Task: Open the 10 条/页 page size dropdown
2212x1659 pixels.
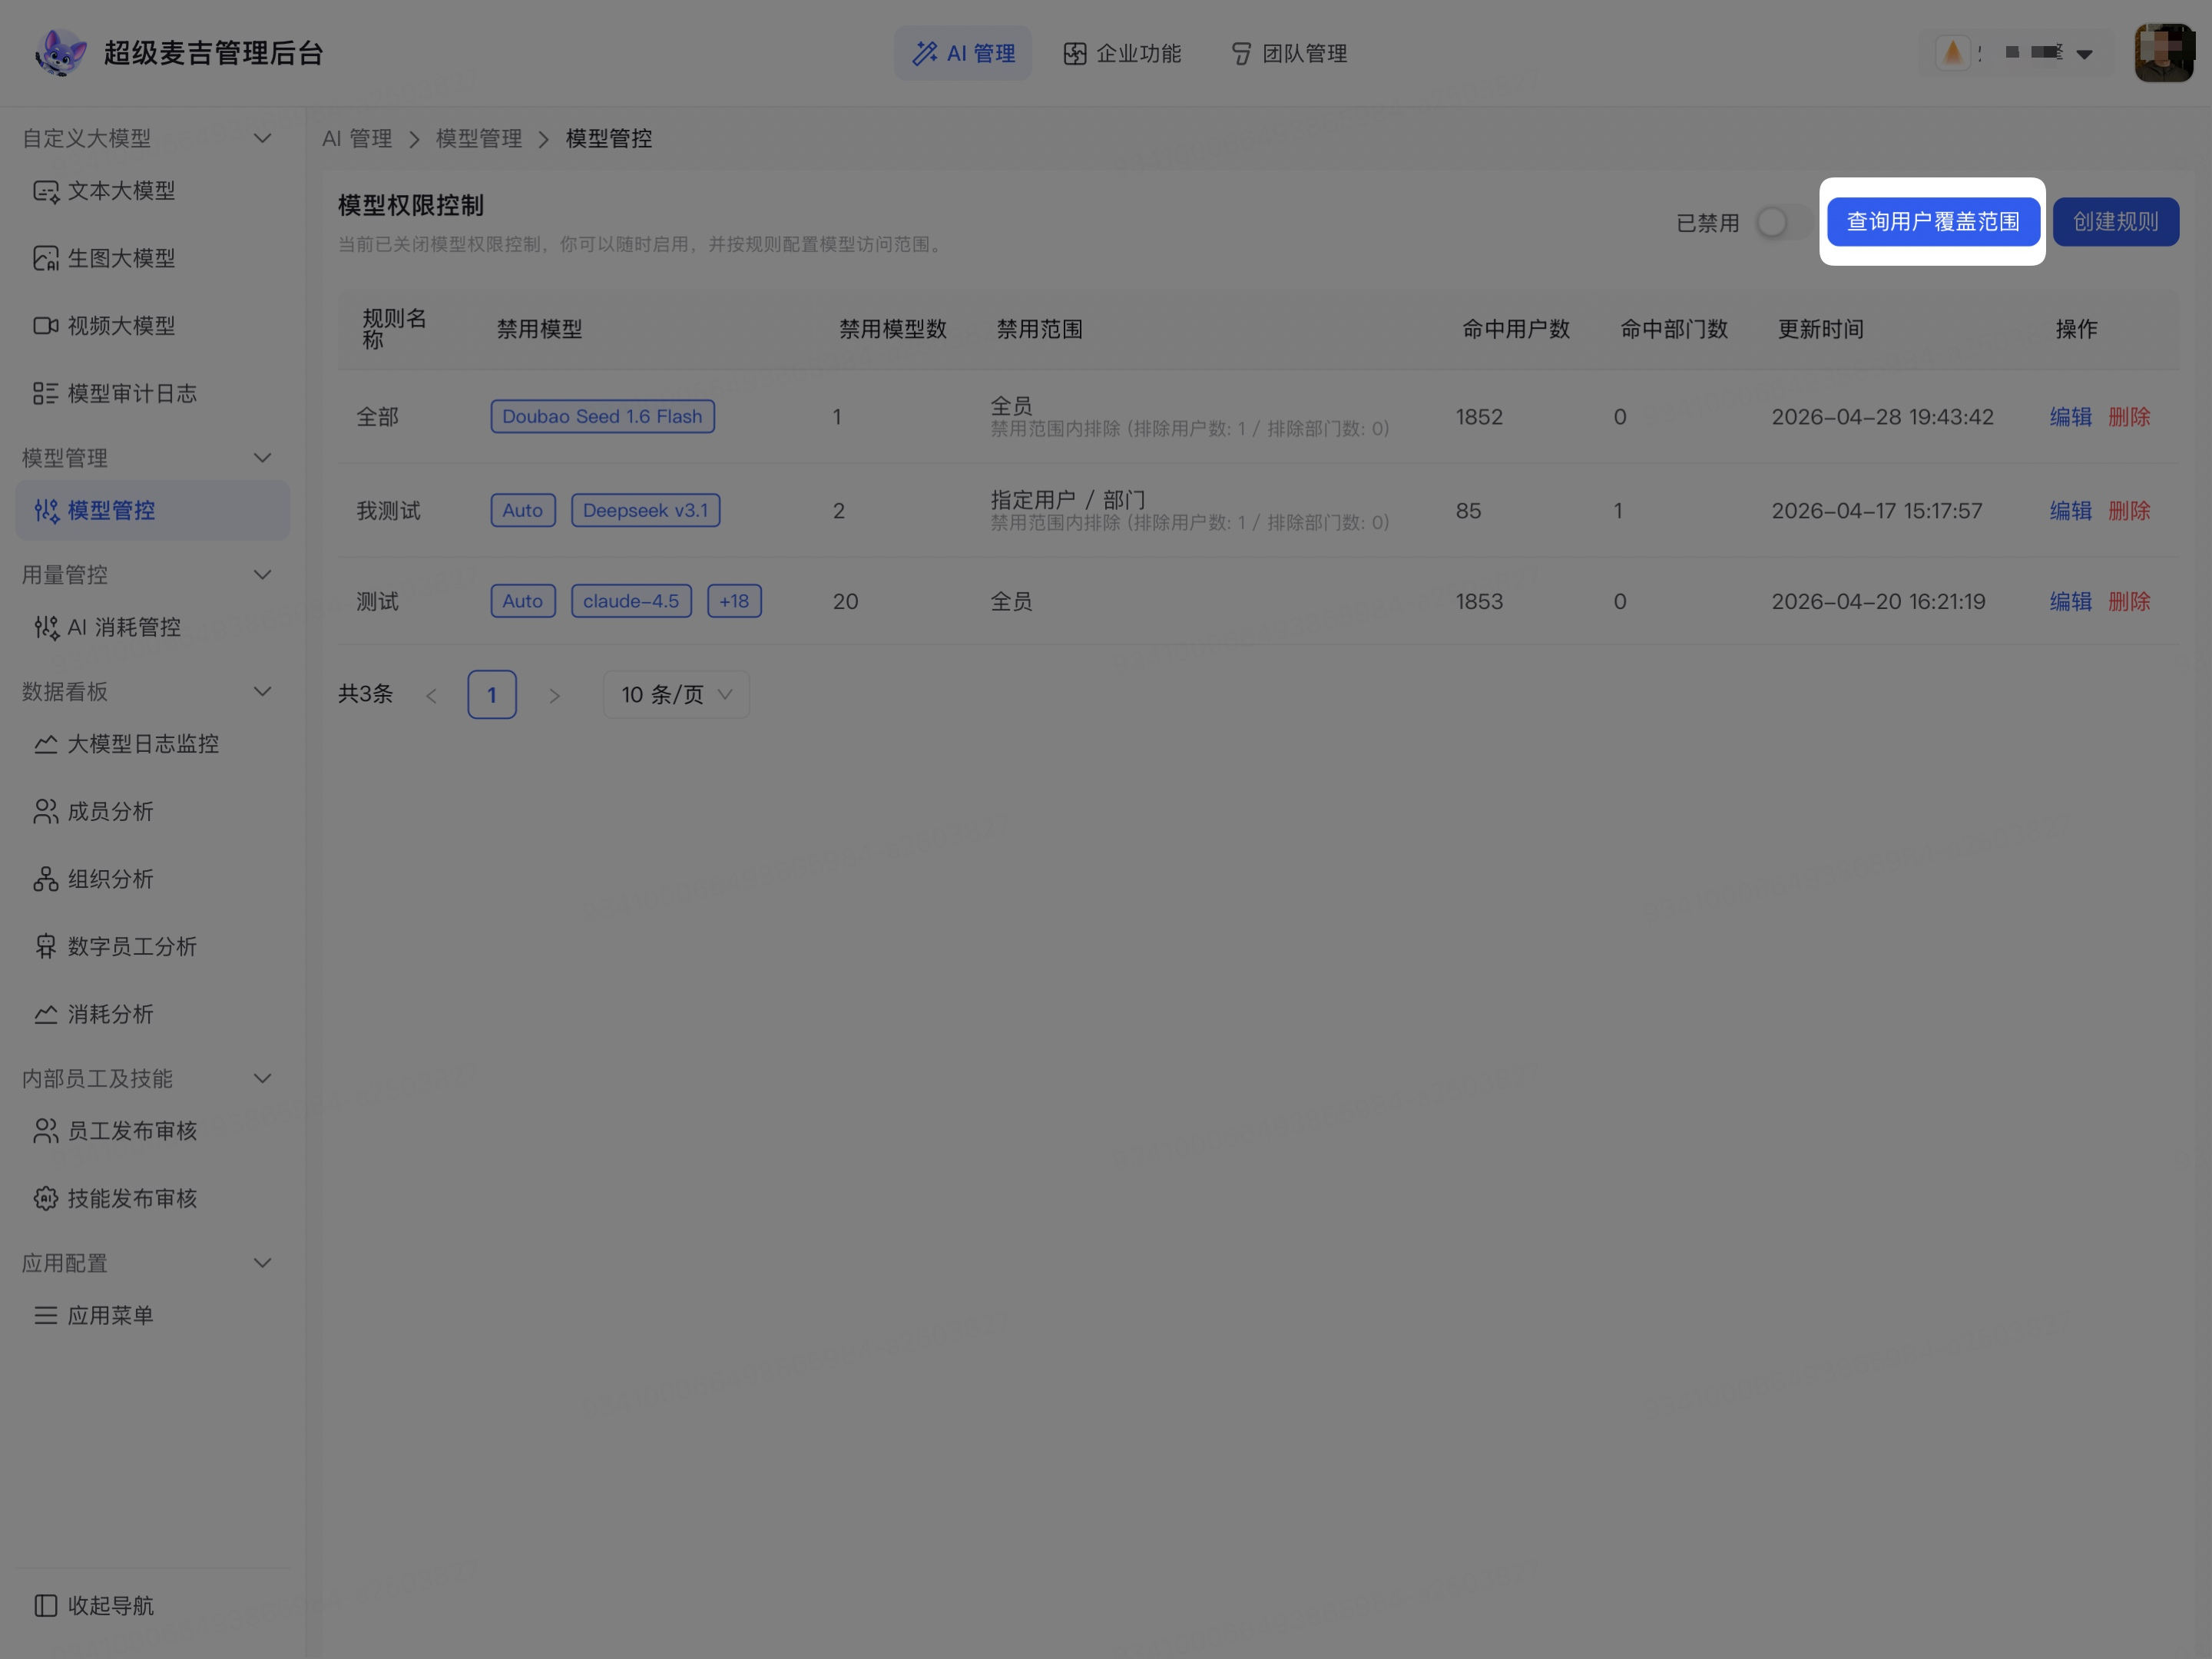Action: [x=676, y=694]
